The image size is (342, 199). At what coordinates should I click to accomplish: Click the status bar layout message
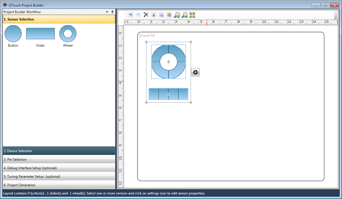point(104,193)
